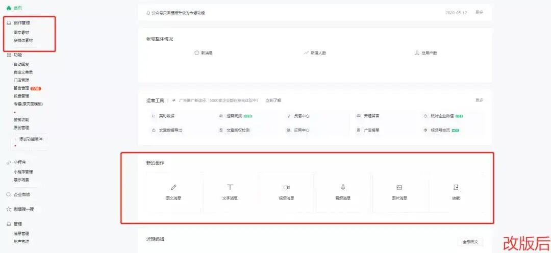The height and width of the screenshot is (253, 551).
Task: Open 自动回复 in the sidebar
Action: click(x=21, y=64)
